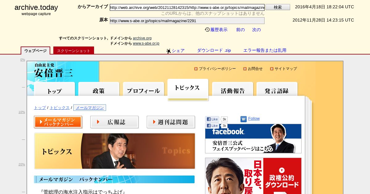Go to the 次の snapshot link
This screenshot has height=194, width=370.
(x=257, y=30)
